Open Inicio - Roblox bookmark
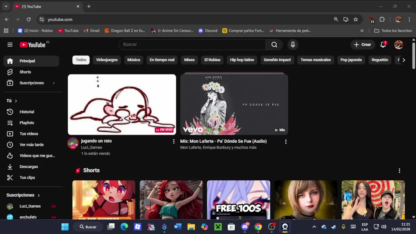Screen dimensions: 416x234 [x=35, y=31]
